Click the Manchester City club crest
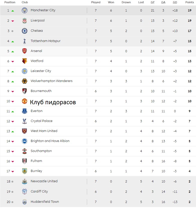 click(25, 10)
